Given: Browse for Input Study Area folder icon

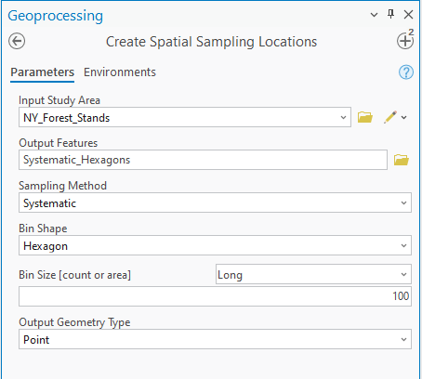Looking at the screenshot, I should [x=365, y=117].
